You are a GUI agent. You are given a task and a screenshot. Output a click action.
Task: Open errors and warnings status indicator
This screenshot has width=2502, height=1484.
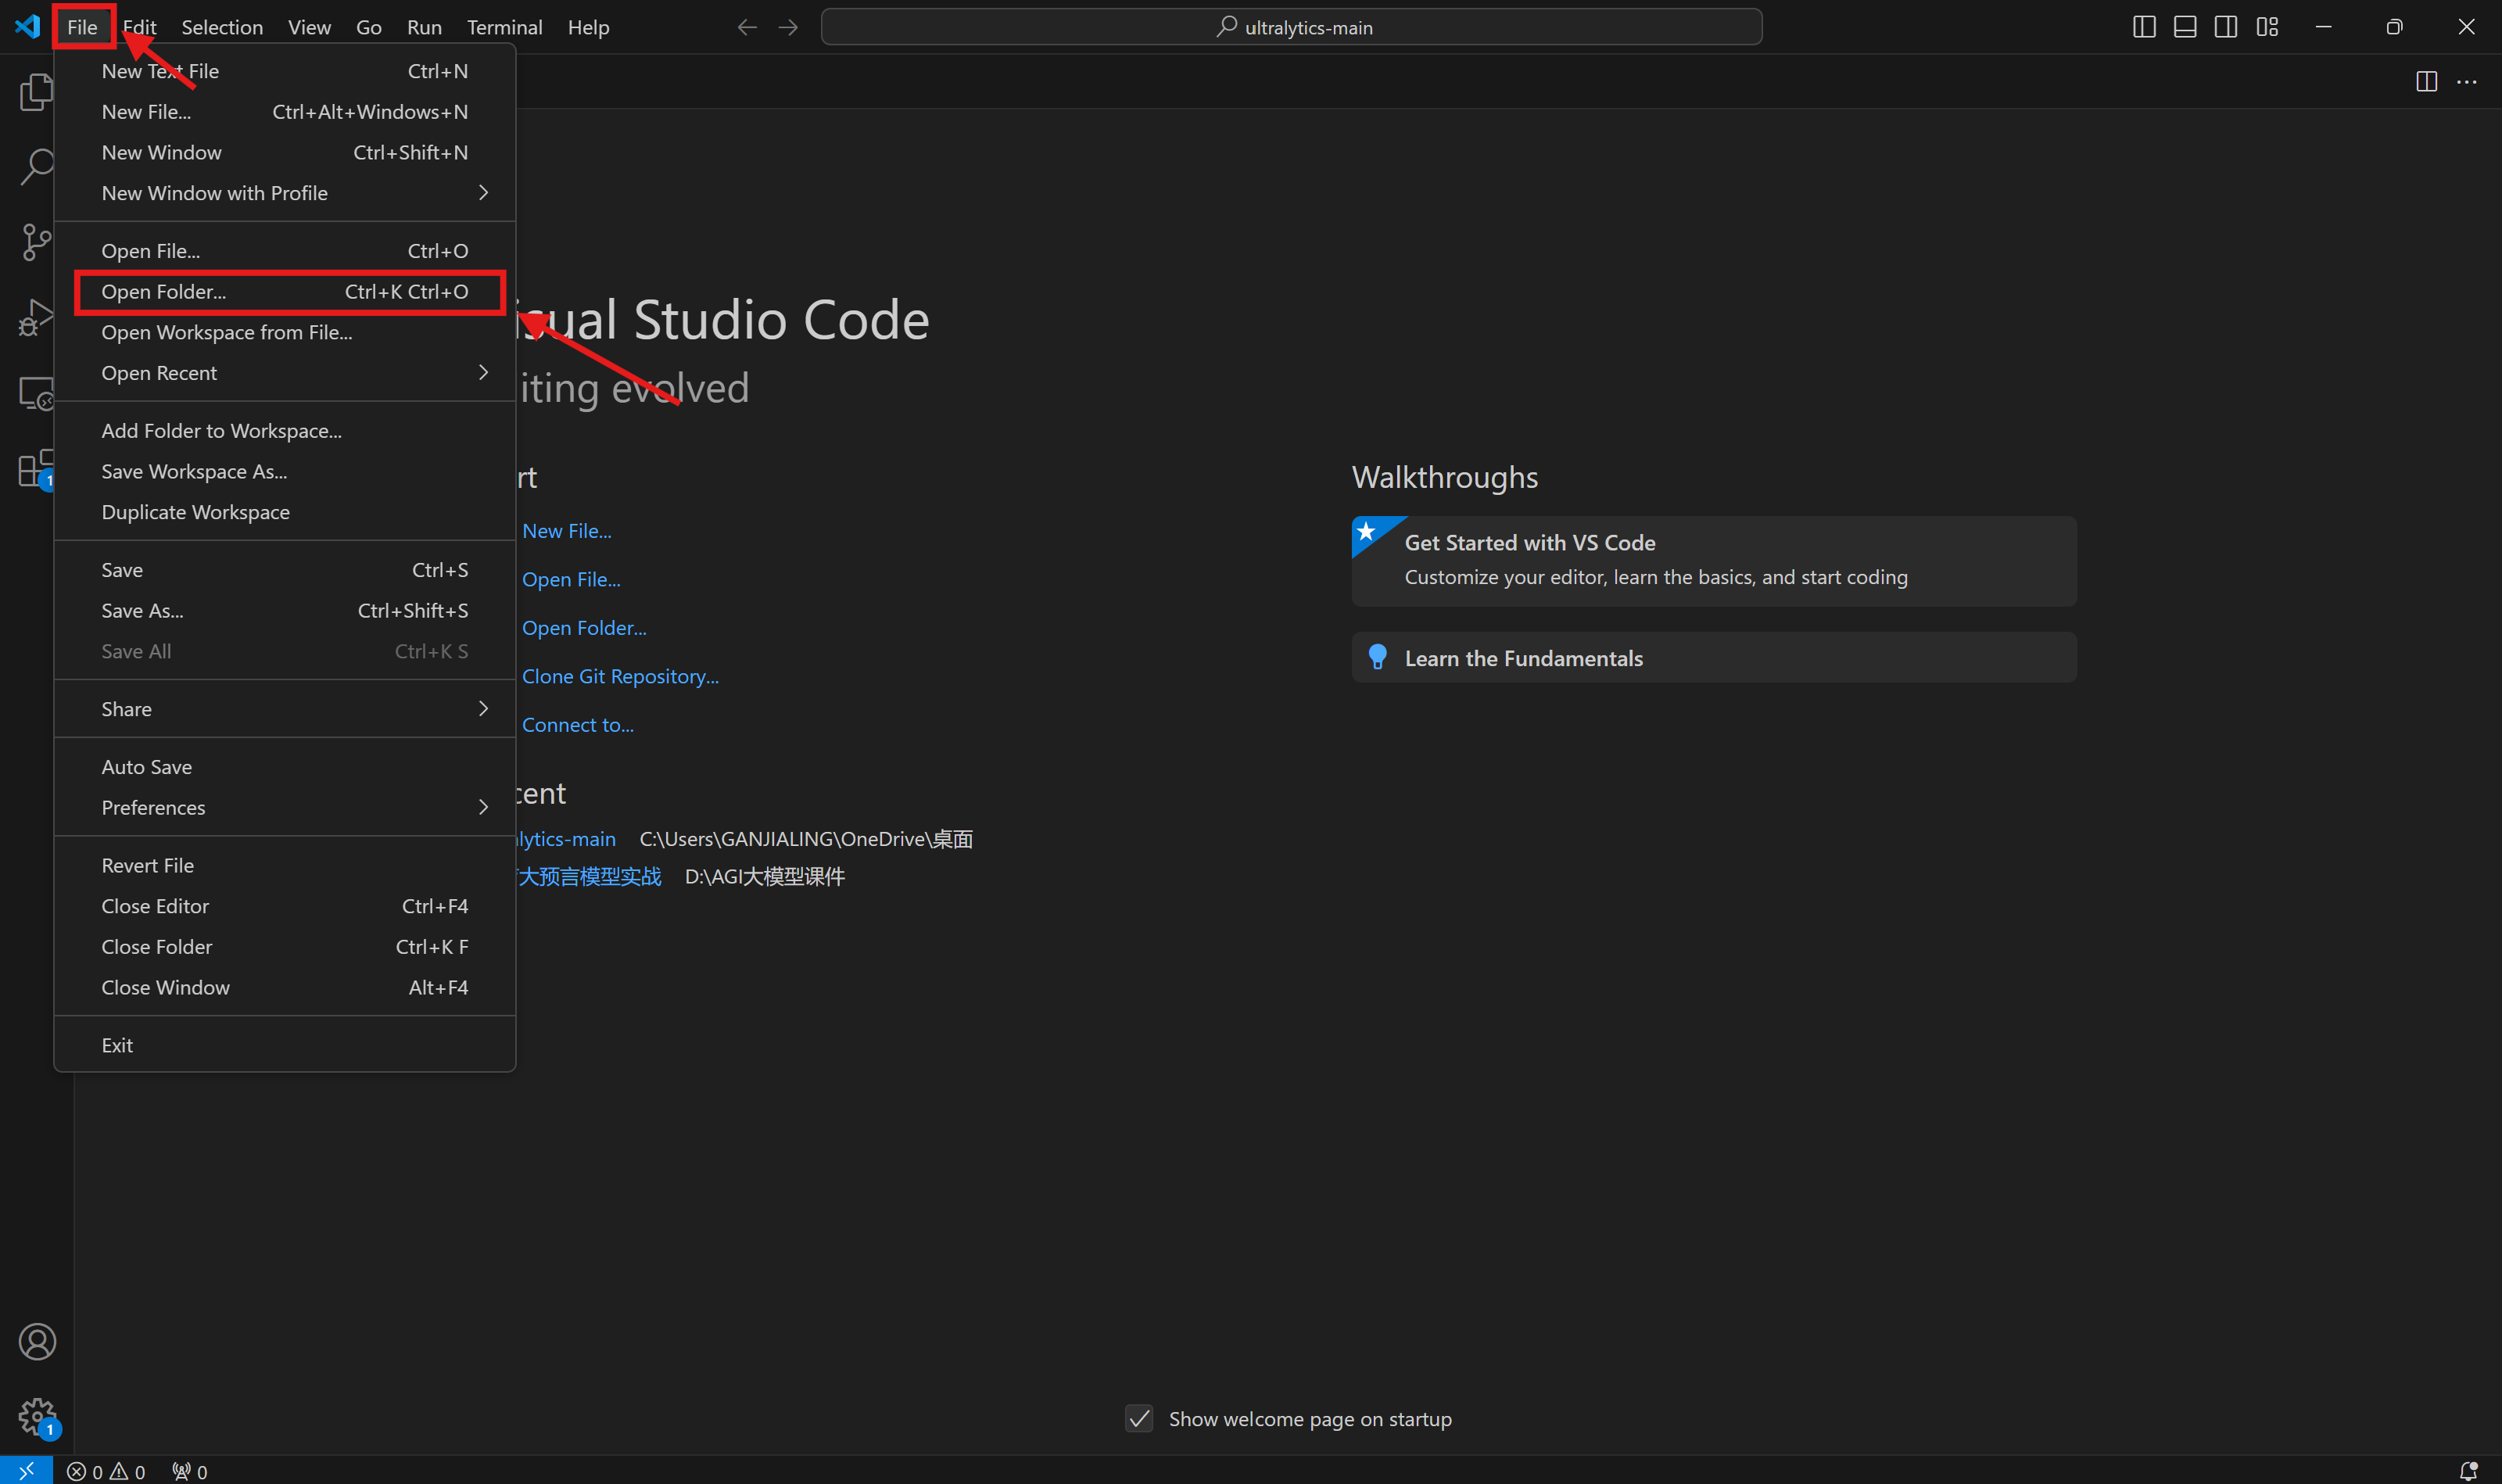tap(106, 1471)
